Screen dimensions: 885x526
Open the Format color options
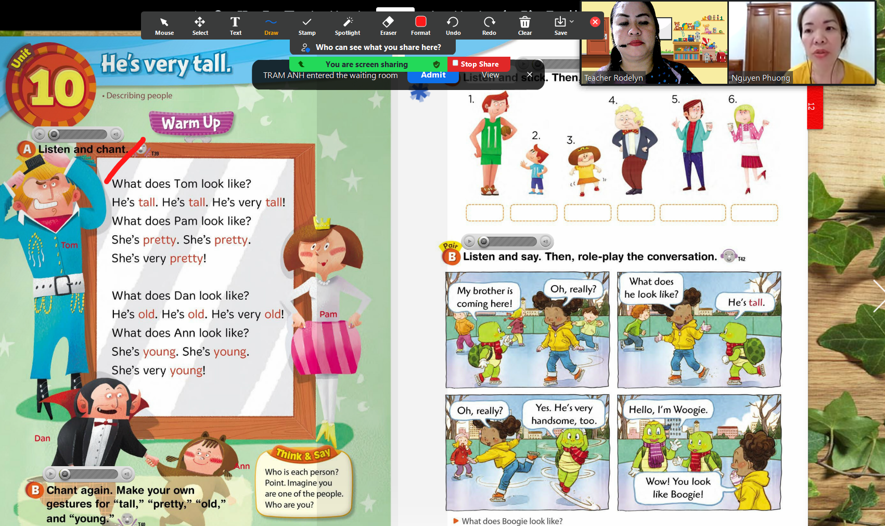point(420,26)
